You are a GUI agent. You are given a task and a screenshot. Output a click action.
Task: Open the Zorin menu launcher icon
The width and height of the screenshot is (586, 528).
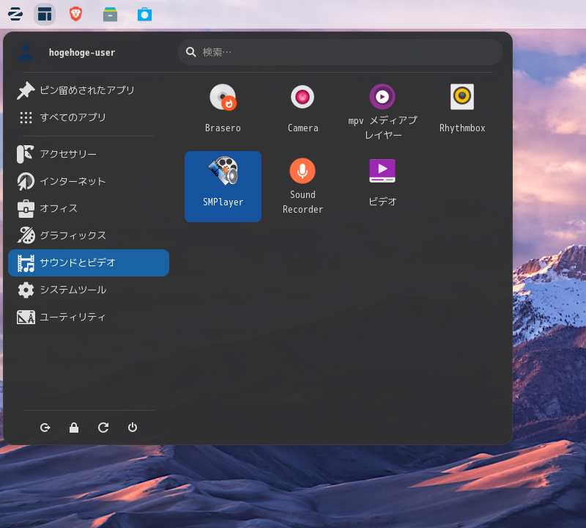(15, 14)
